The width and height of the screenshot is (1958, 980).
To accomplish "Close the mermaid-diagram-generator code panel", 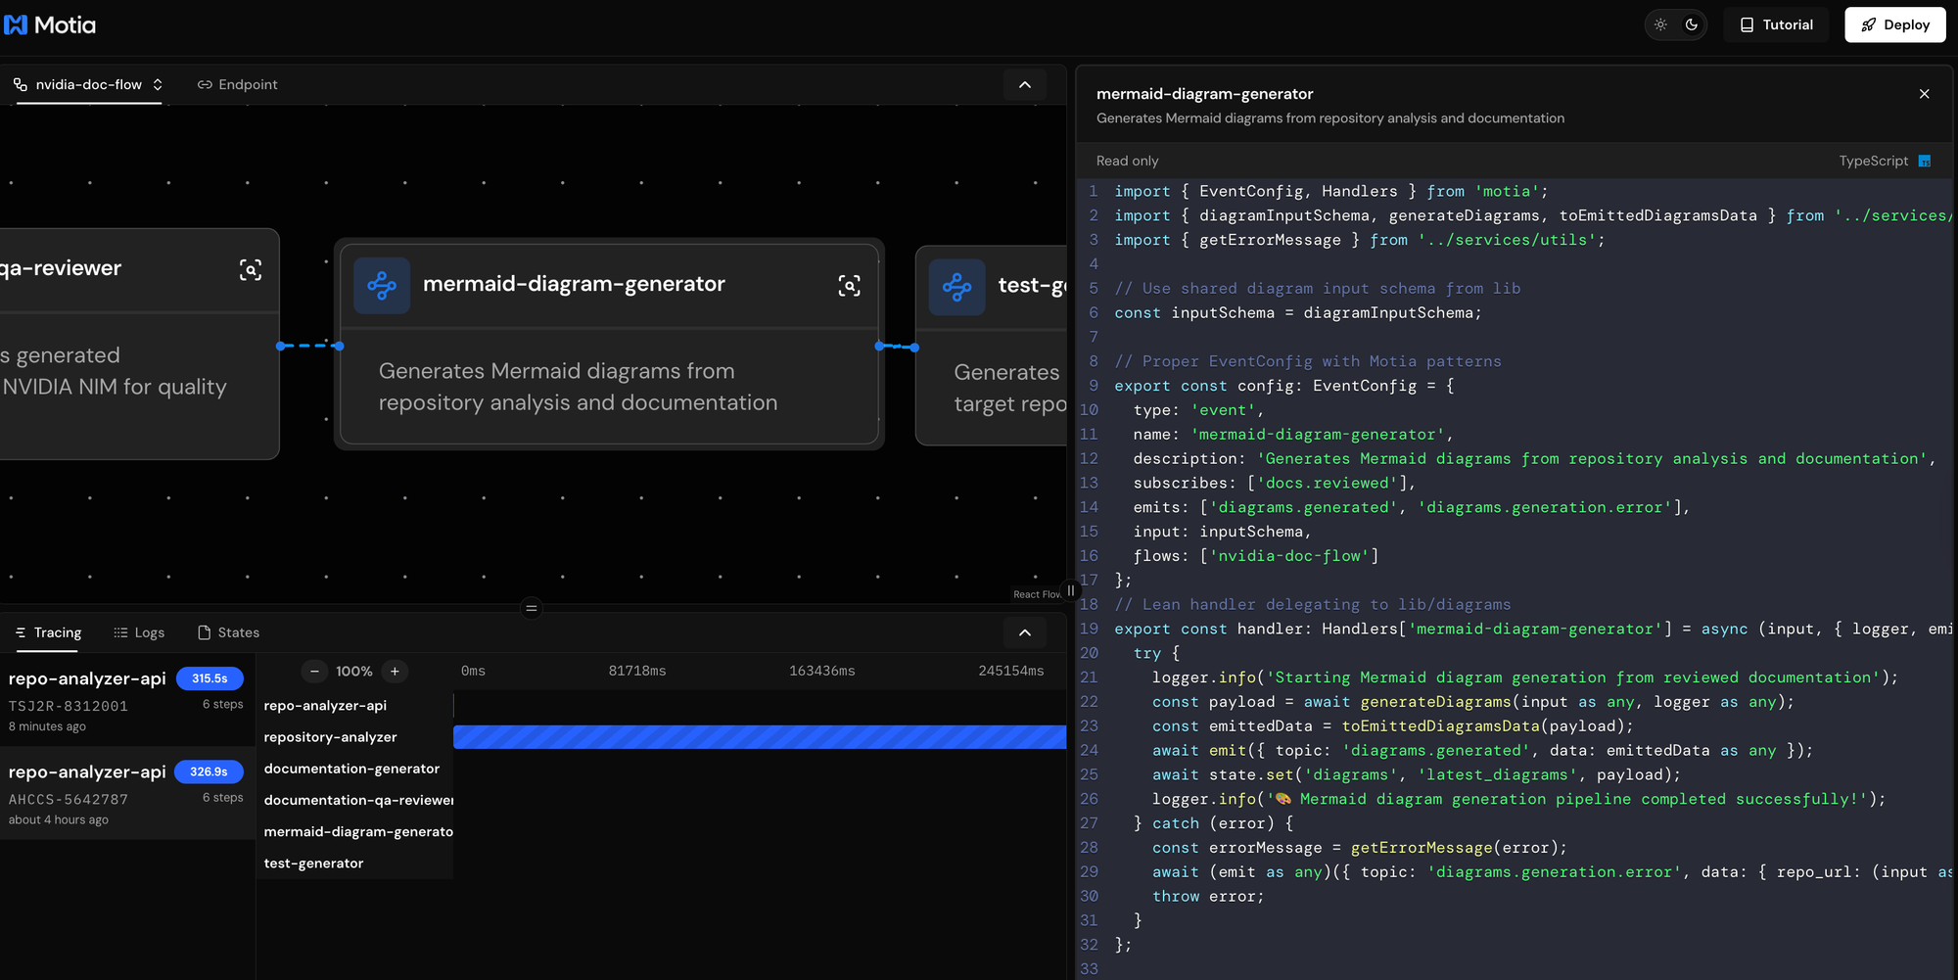I will point(1924,94).
